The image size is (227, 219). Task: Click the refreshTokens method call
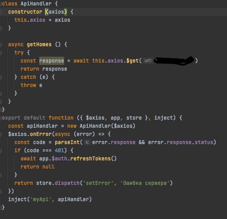click(90, 159)
